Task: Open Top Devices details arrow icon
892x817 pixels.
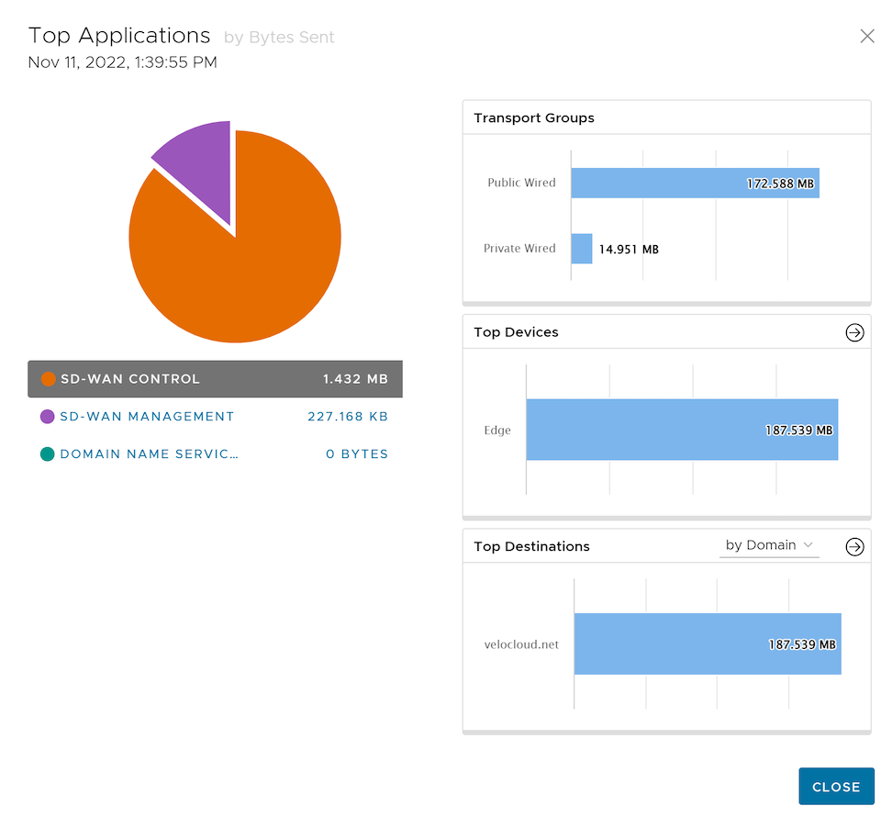Action: pos(854,332)
